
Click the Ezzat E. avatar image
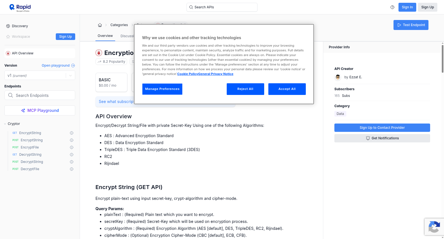click(338, 77)
